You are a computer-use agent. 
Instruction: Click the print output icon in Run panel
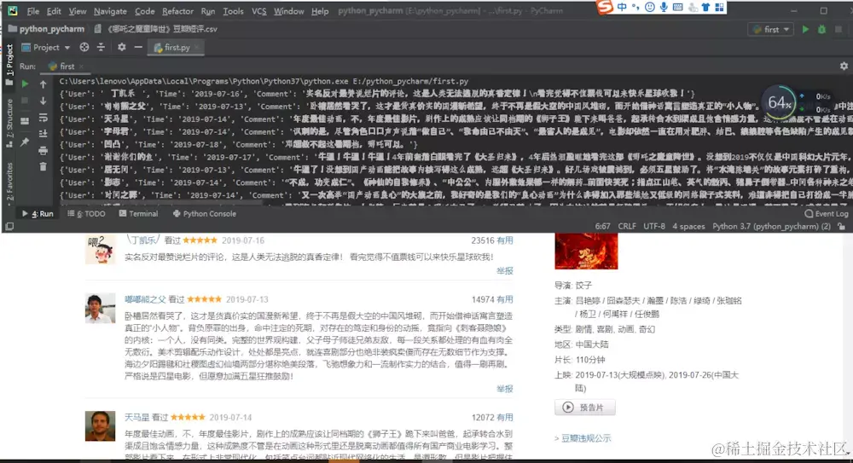[x=43, y=151]
